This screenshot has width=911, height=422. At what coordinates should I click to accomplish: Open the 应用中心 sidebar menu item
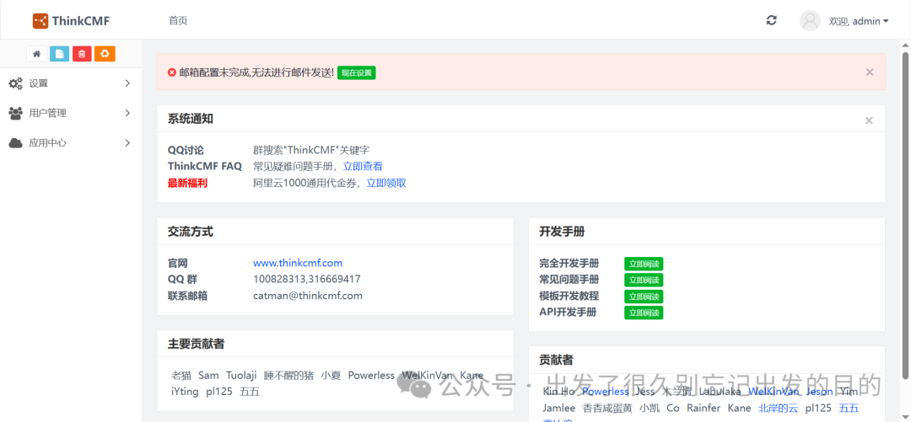point(71,143)
